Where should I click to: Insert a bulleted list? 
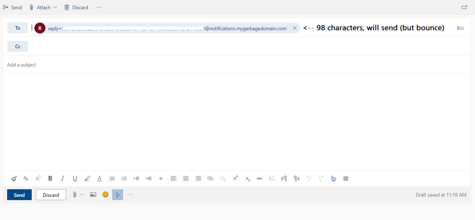pos(112,179)
